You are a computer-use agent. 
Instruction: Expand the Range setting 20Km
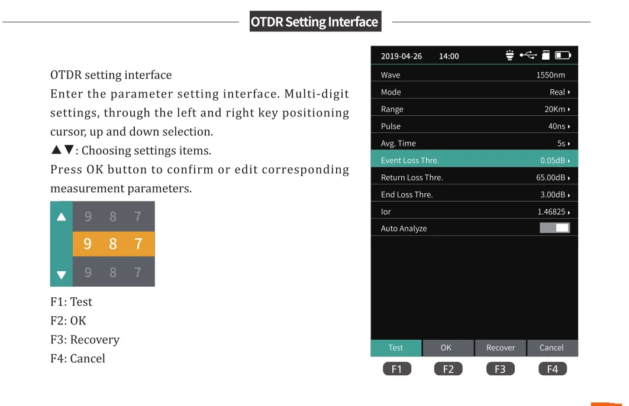point(557,109)
